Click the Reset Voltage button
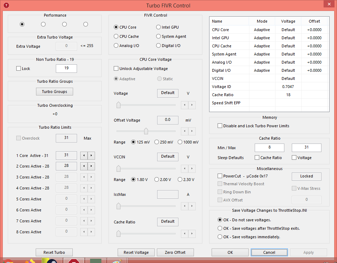337x263 pixels. pyautogui.click(x=136, y=252)
